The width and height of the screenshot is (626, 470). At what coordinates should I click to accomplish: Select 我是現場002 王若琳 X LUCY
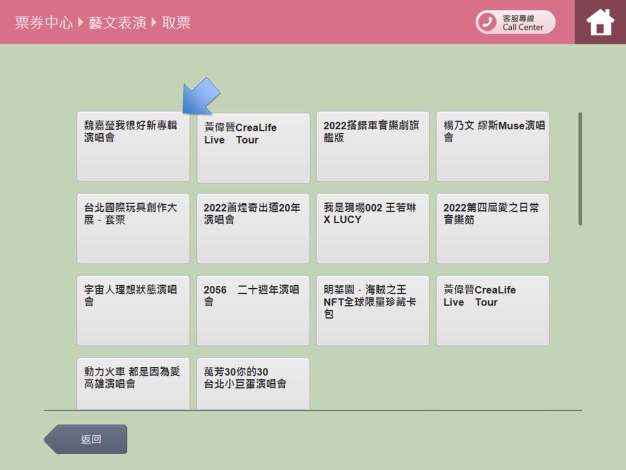tap(372, 229)
